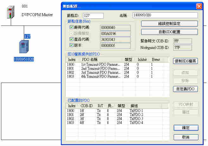Select 3rd Transmit PDO row in EDS list
208x146 pixels.
tap(101, 73)
